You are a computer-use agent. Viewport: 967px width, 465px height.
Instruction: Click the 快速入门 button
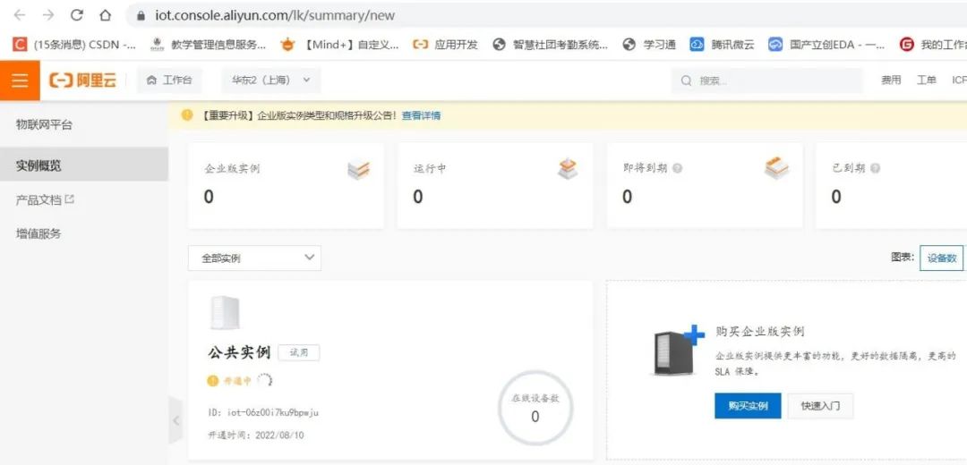pos(820,406)
